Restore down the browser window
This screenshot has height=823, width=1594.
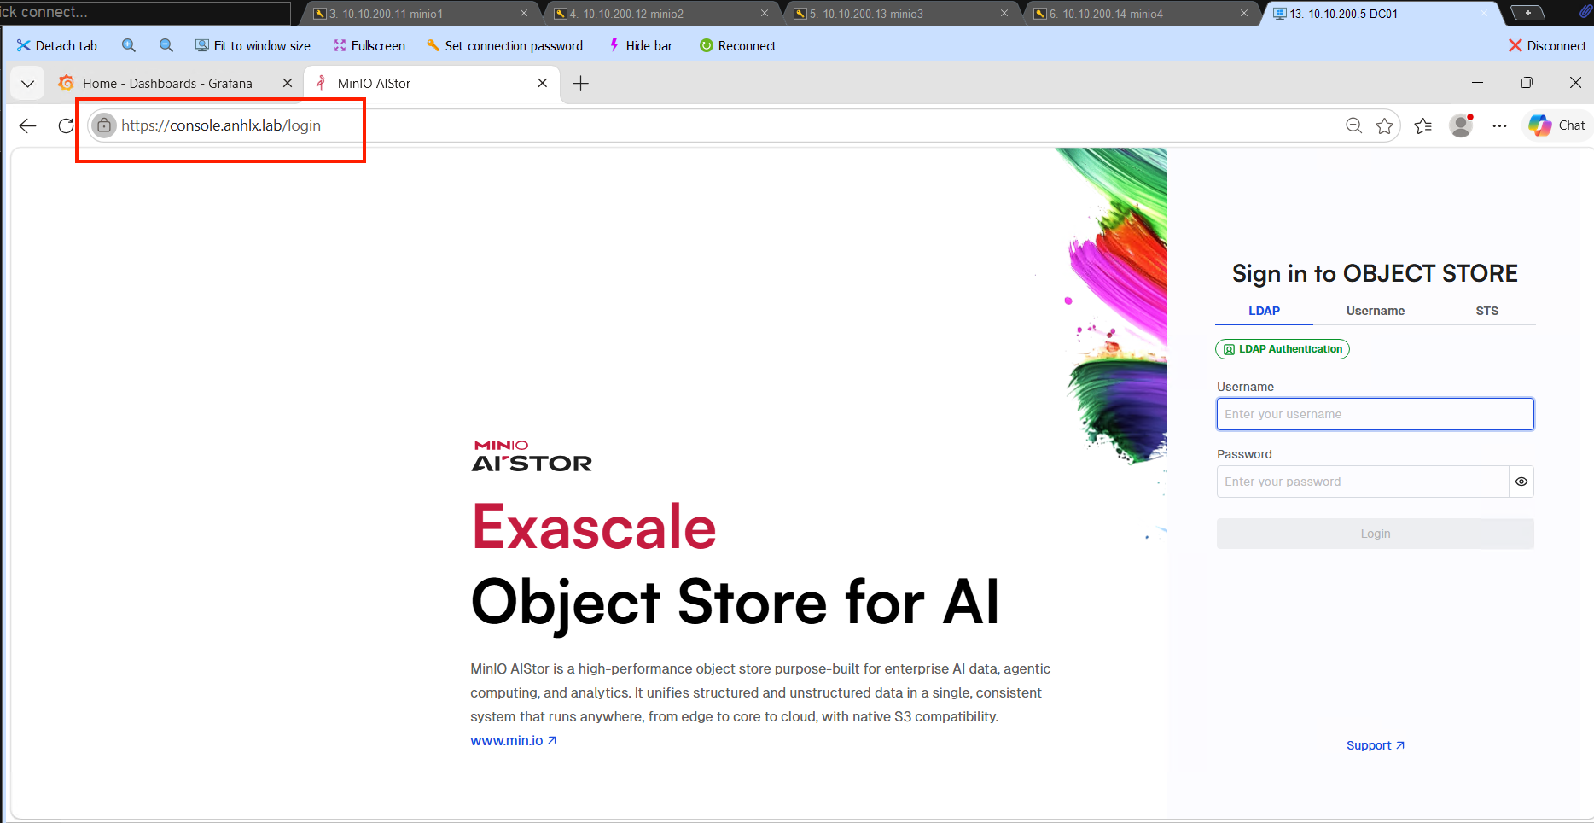point(1527,83)
